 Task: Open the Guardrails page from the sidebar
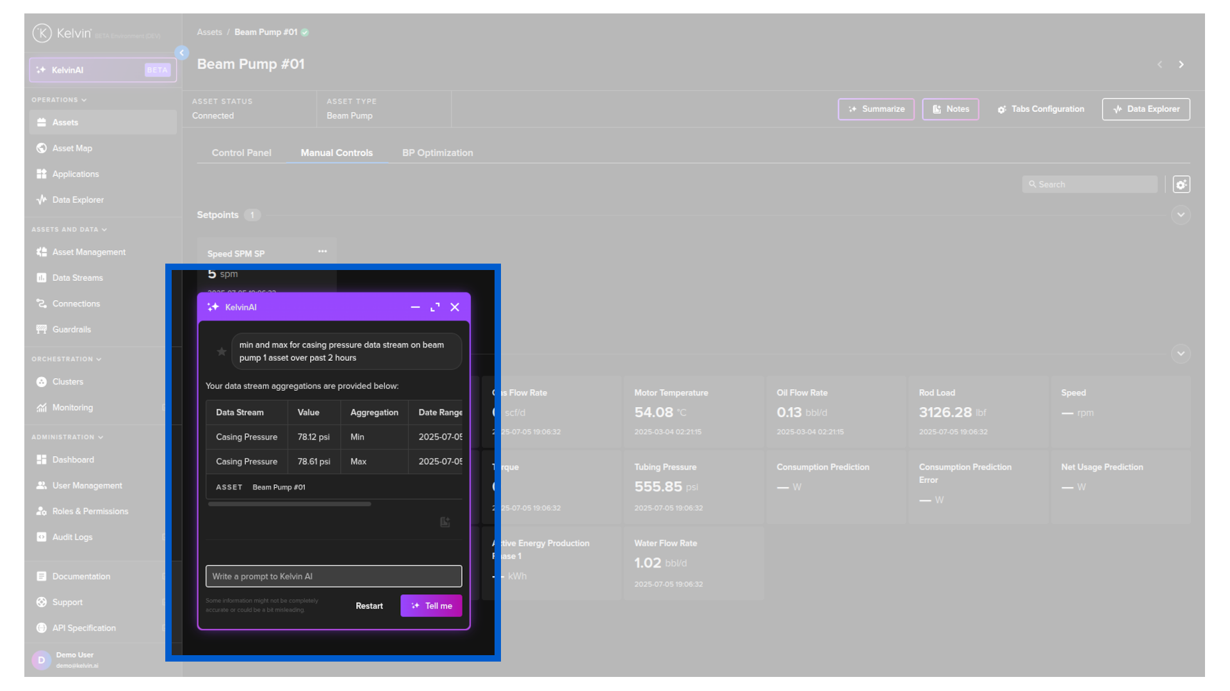click(x=71, y=330)
